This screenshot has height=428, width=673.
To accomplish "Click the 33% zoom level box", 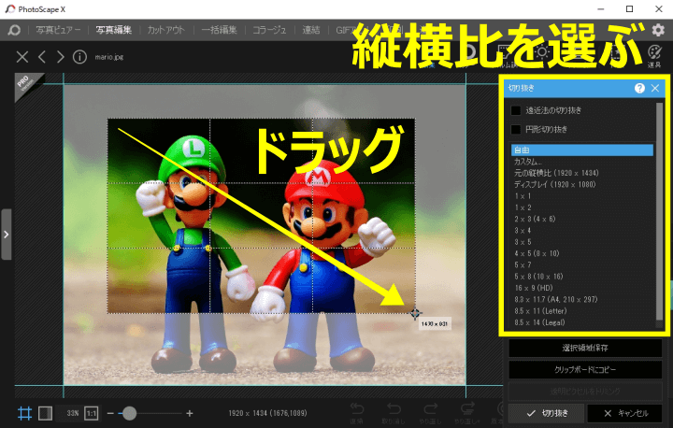I will pyautogui.click(x=73, y=413).
